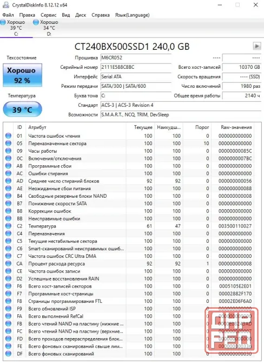This screenshot has height=363, width=264.
Task: Click the ID column header
Action: coord(19,127)
